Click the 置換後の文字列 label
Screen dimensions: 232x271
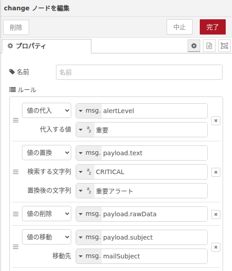49,190
